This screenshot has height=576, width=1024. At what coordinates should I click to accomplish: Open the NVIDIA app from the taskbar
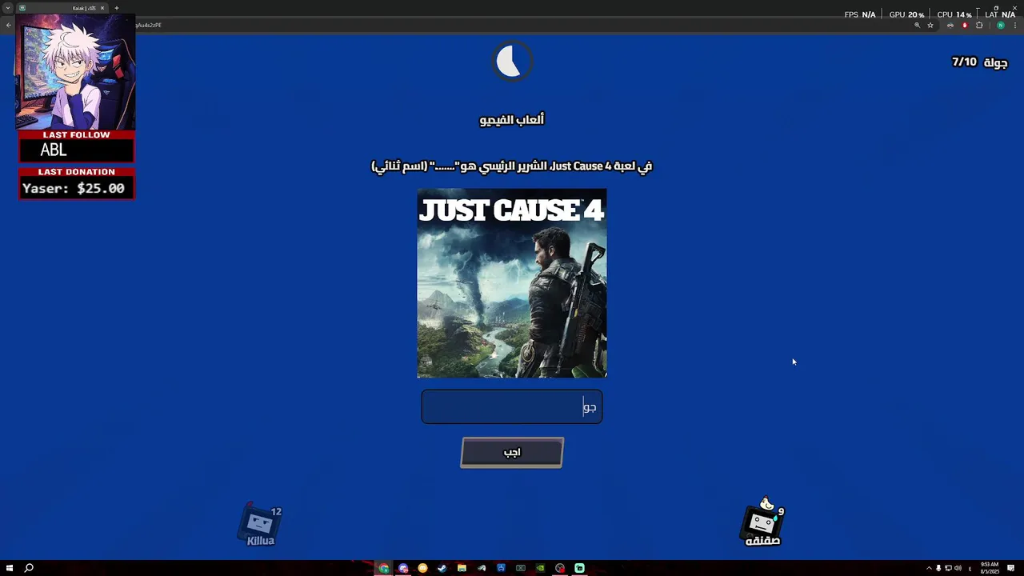[540, 568]
